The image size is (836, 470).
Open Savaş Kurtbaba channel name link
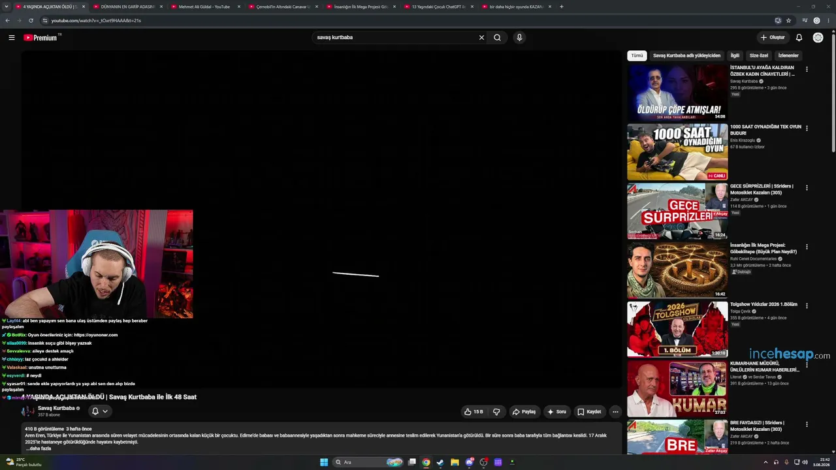[x=56, y=408]
